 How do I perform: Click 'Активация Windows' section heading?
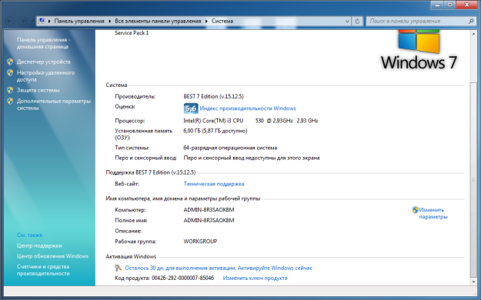131,256
